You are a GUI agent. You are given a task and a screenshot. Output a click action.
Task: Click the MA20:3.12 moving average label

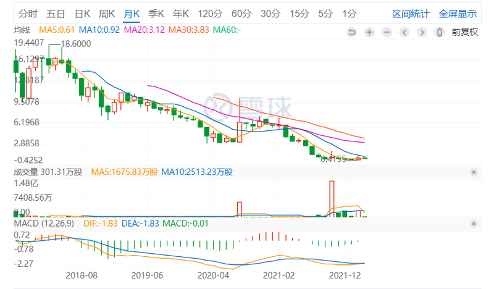point(144,30)
